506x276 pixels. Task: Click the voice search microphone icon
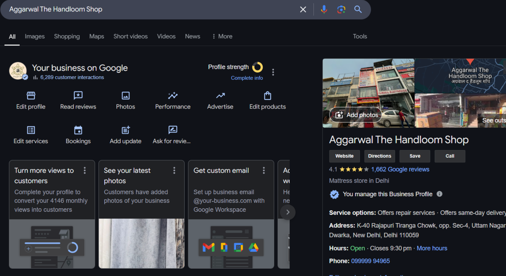click(324, 9)
